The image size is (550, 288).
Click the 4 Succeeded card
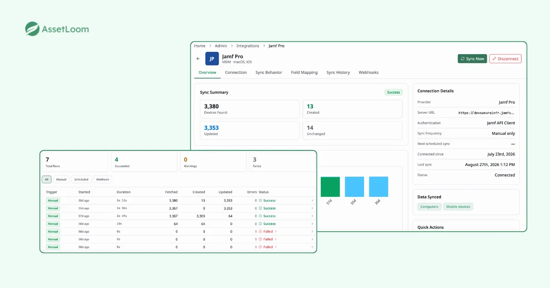tap(144, 162)
